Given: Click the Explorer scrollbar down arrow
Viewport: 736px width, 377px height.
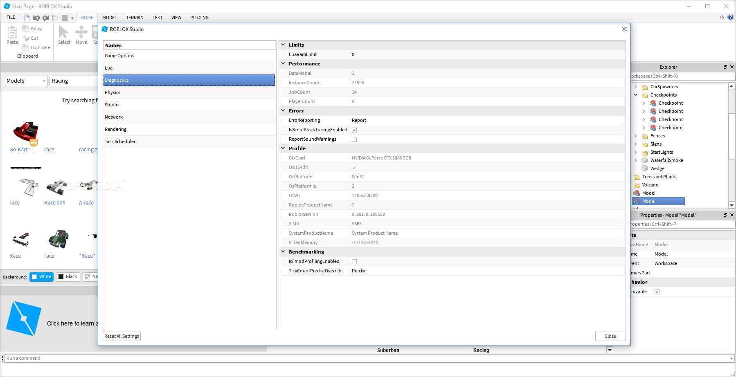Looking at the screenshot, I should coord(731,205).
